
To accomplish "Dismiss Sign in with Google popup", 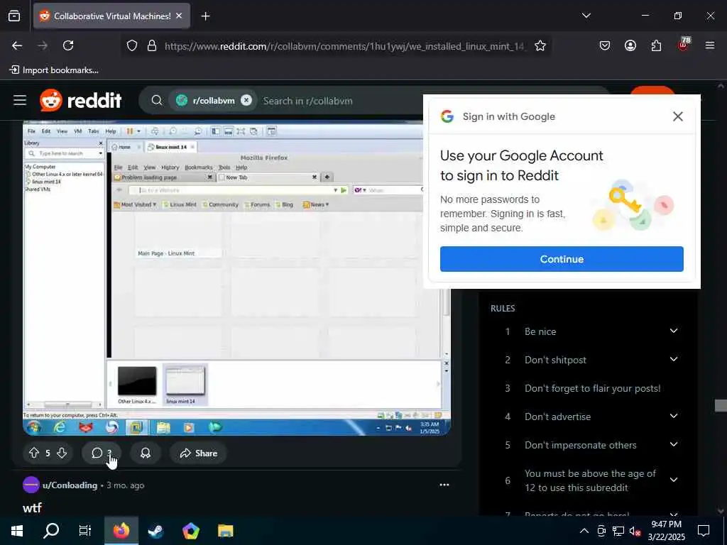I will click(678, 116).
